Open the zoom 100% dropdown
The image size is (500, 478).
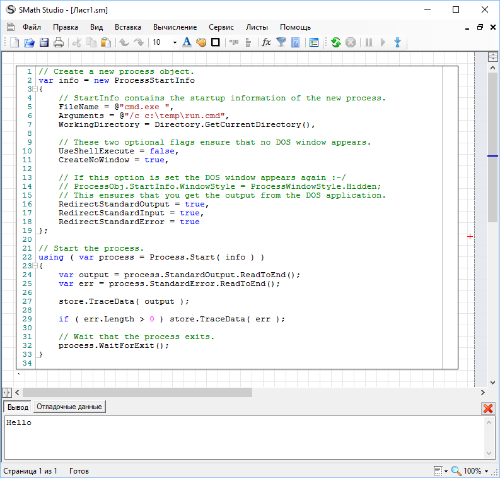(x=486, y=471)
